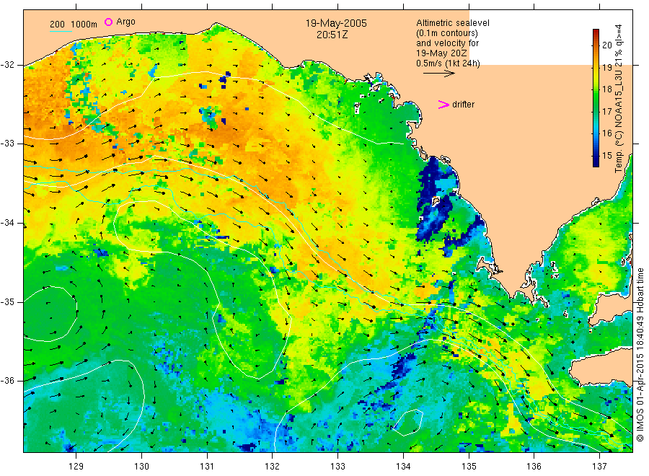649x476 pixels.
Task: Click the IMOS copyright timestamp text
Action: click(640, 355)
